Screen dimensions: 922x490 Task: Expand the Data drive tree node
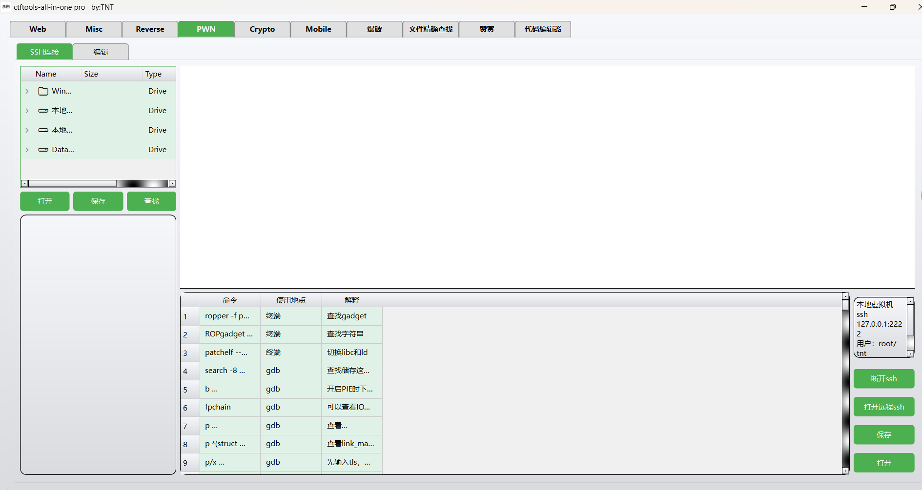coord(27,149)
